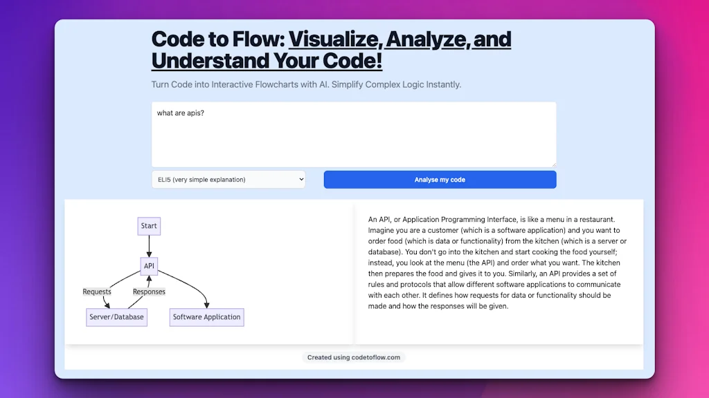Click the dropdown arrow beside ELI5 option
The width and height of the screenshot is (709, 398).
299,179
